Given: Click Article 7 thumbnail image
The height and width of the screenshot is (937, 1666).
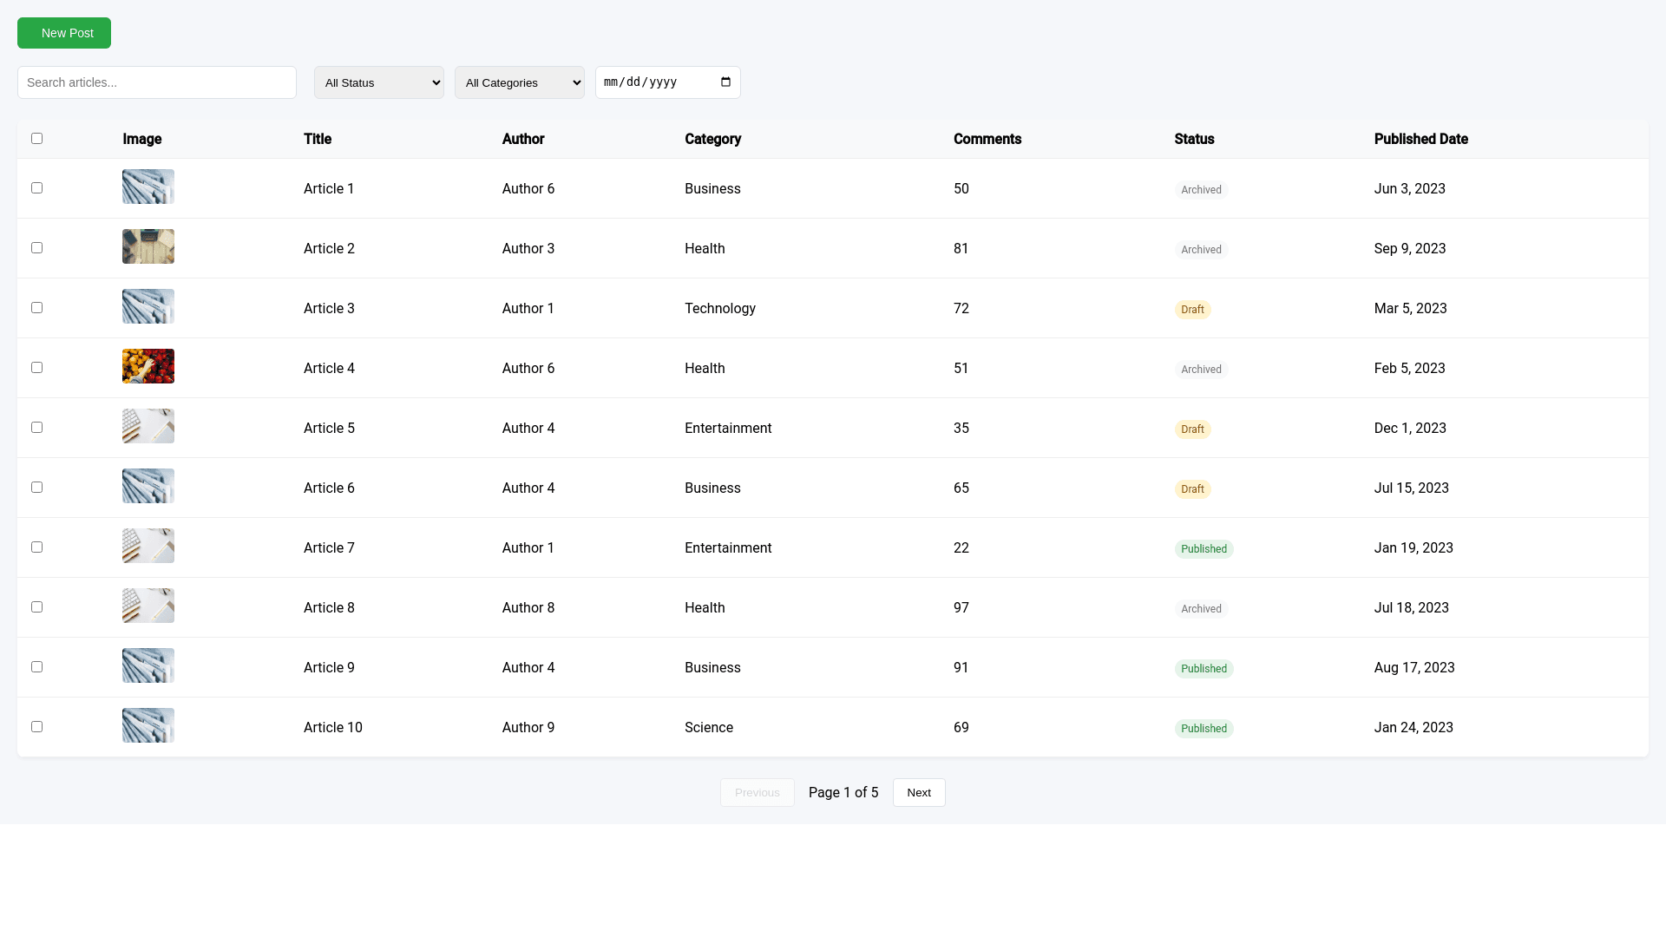Looking at the screenshot, I should click(148, 546).
